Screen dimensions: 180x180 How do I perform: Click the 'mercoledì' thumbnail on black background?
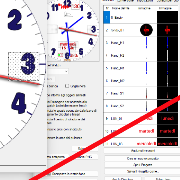(x=168, y=144)
